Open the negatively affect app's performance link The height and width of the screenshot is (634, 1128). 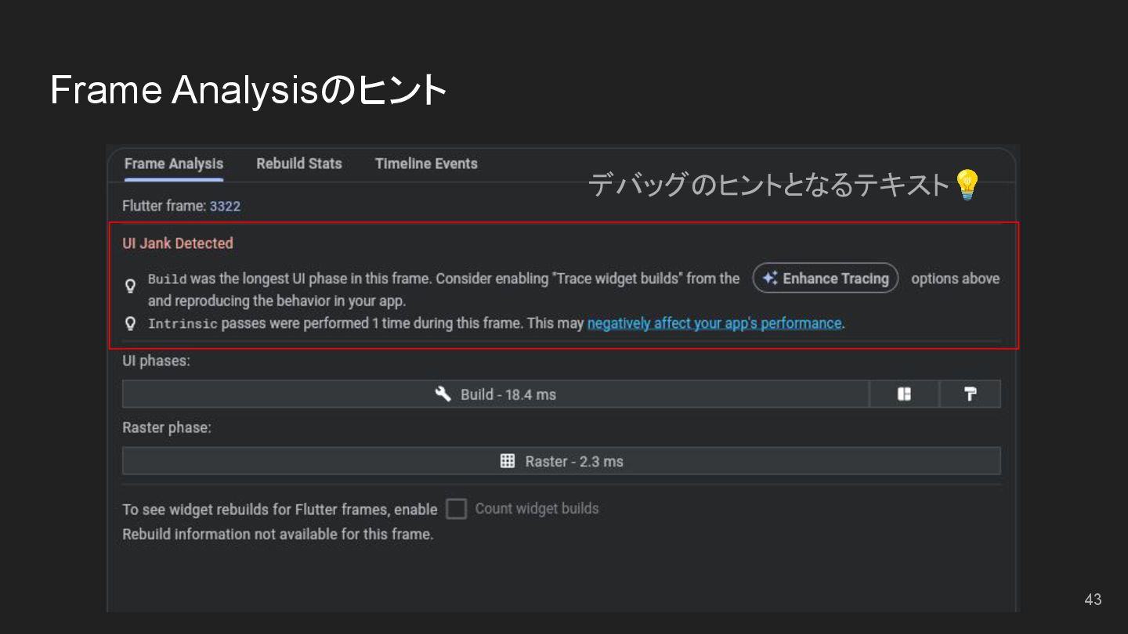714,323
